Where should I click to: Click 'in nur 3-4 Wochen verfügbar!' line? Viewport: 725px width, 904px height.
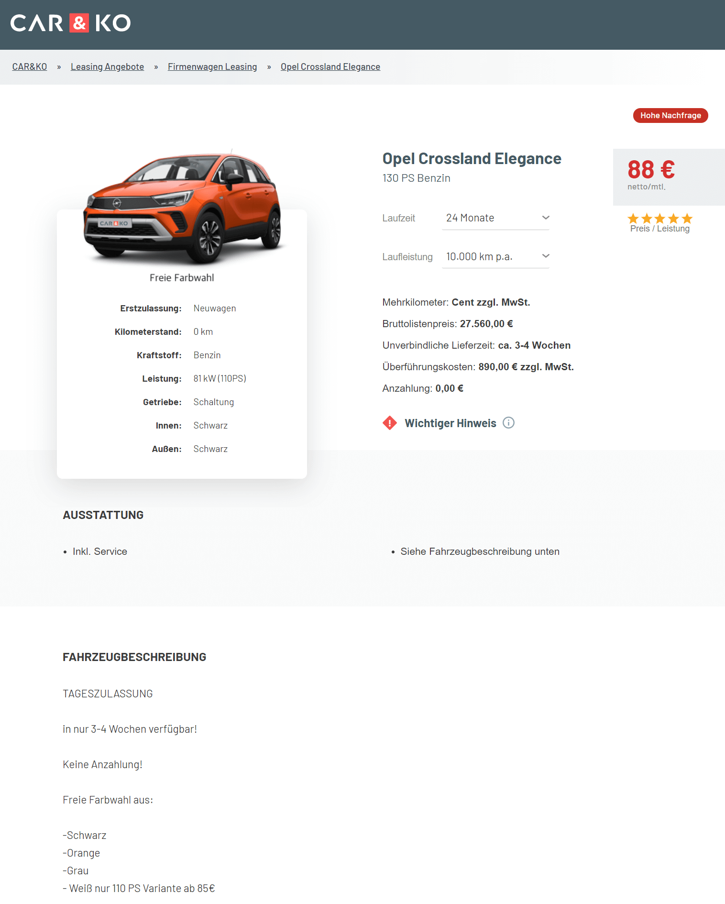pos(130,729)
